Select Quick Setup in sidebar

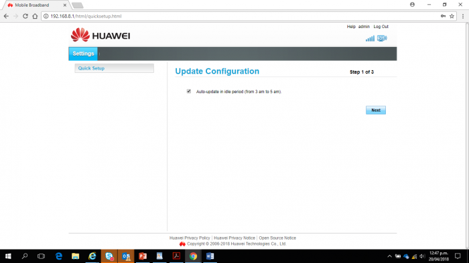click(115, 68)
